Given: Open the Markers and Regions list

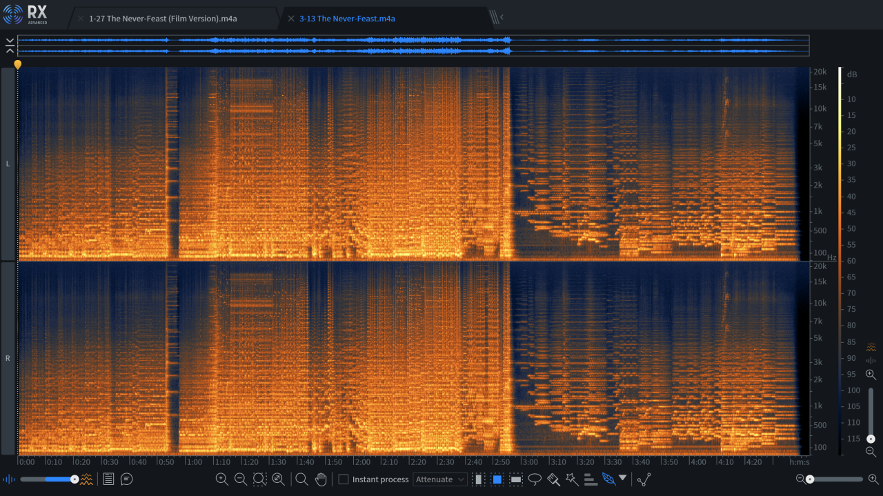Looking at the screenshot, I should [108, 479].
